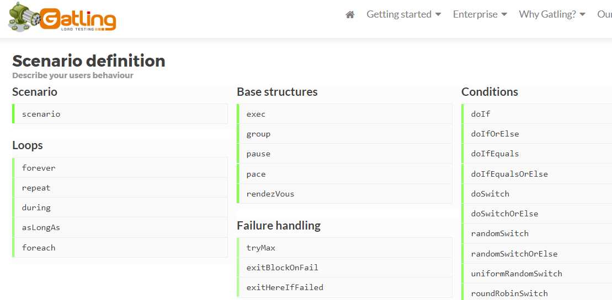Open the Enterprise dropdown menu
Viewport: 612px width, 300px height.
(480, 14)
